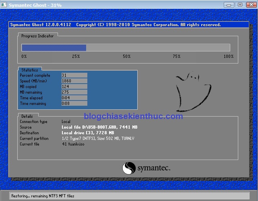The image size is (258, 201).
Task: Click the Statistics group label
Action: tap(30, 70)
